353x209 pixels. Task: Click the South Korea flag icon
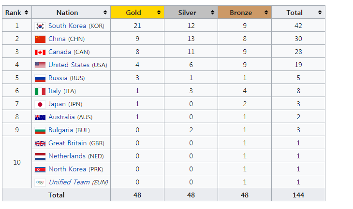click(40, 26)
